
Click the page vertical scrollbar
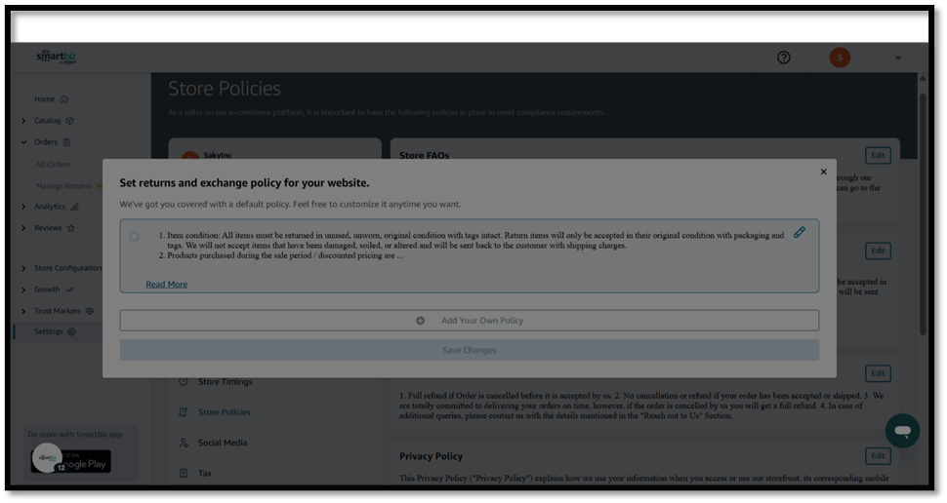coord(923,214)
